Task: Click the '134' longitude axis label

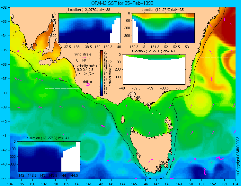Action: (x=10, y=184)
